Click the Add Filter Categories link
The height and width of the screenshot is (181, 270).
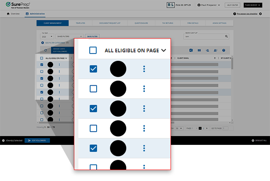(55, 43)
